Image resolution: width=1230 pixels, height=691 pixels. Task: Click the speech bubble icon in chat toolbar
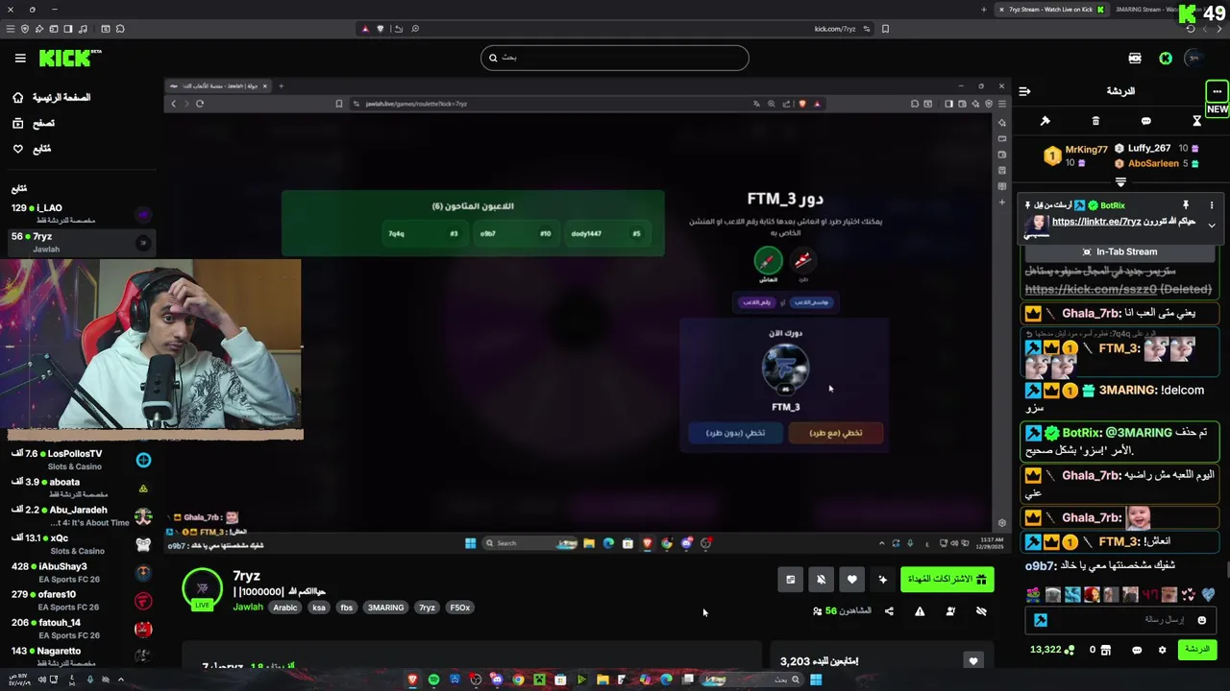tap(1146, 121)
